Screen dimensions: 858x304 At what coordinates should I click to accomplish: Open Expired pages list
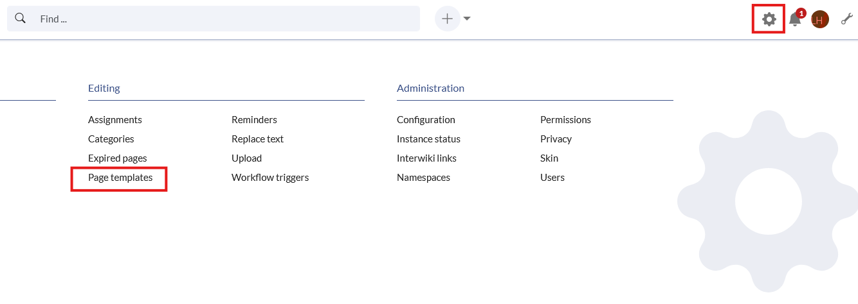click(x=118, y=158)
